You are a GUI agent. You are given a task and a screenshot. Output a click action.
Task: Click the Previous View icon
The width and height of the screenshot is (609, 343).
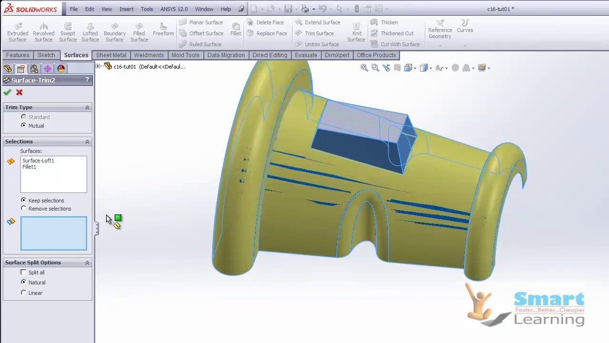pos(386,68)
